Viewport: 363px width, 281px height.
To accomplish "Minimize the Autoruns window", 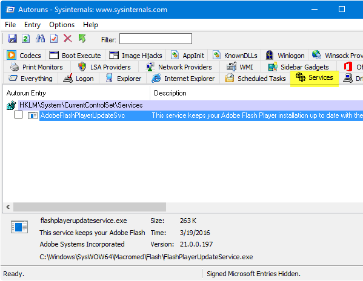I will [315, 9].
